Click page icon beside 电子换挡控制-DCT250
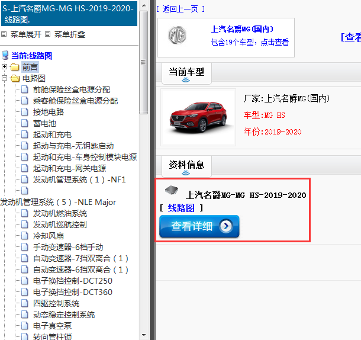 [x=25, y=281]
